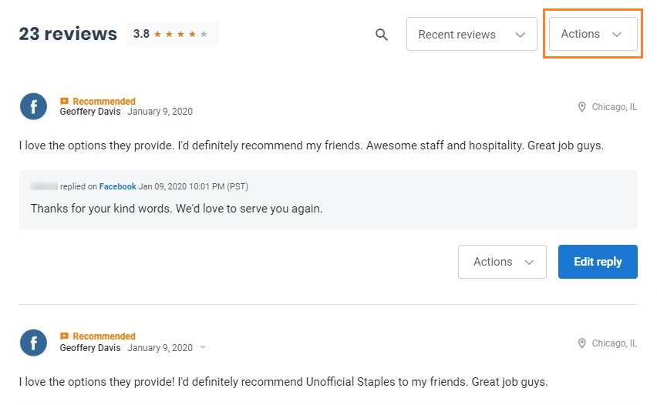Click the Chicago, IL label on the first review
This screenshot has height=405, width=657.
tap(614, 107)
